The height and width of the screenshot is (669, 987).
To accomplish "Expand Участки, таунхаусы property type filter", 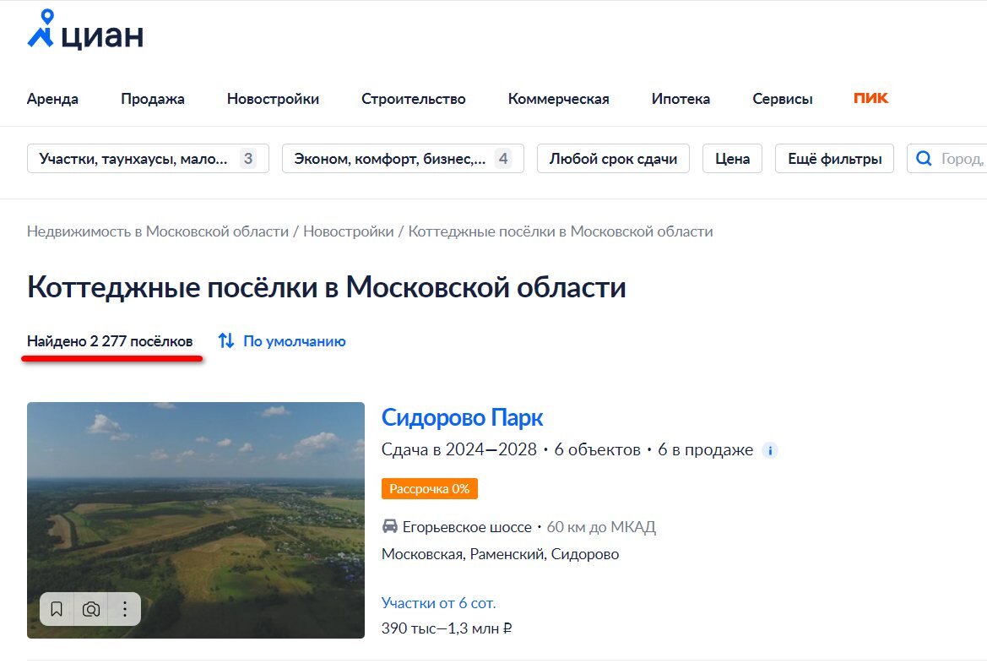I will 148,158.
